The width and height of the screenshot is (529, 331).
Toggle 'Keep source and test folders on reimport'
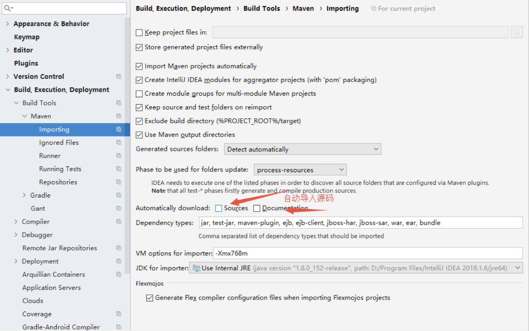coord(139,107)
